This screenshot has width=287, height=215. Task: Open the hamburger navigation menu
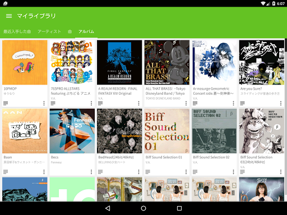pos(9,16)
